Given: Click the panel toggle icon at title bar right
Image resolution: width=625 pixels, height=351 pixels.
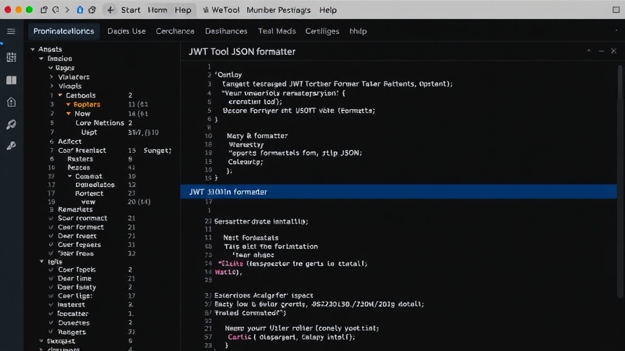Looking at the screenshot, I should (616, 10).
